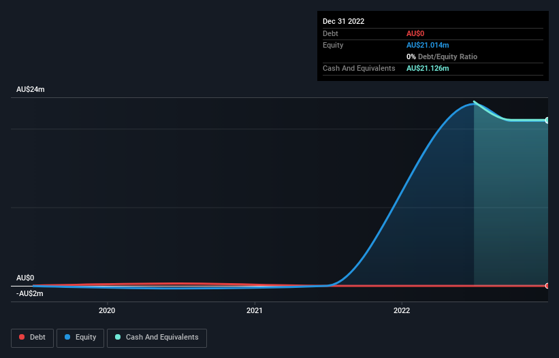Click the 0% Debt/Equity Ratio text
Image resolution: width=559 pixels, height=358 pixels.
click(x=442, y=56)
